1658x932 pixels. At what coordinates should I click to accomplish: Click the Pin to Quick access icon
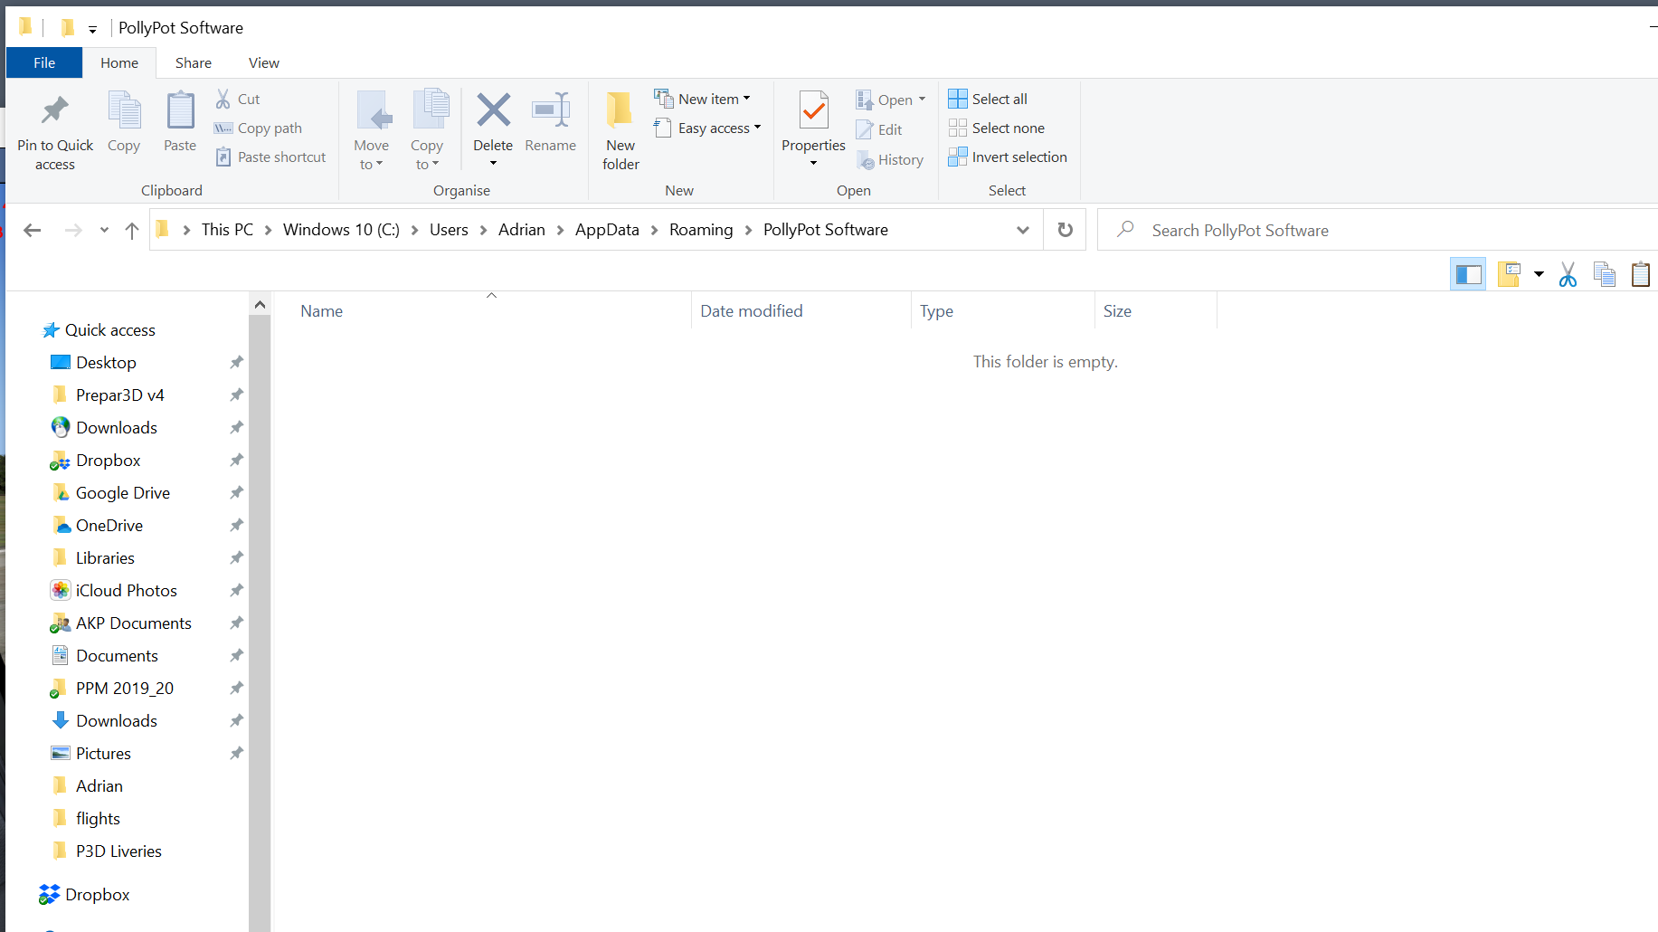(55, 111)
